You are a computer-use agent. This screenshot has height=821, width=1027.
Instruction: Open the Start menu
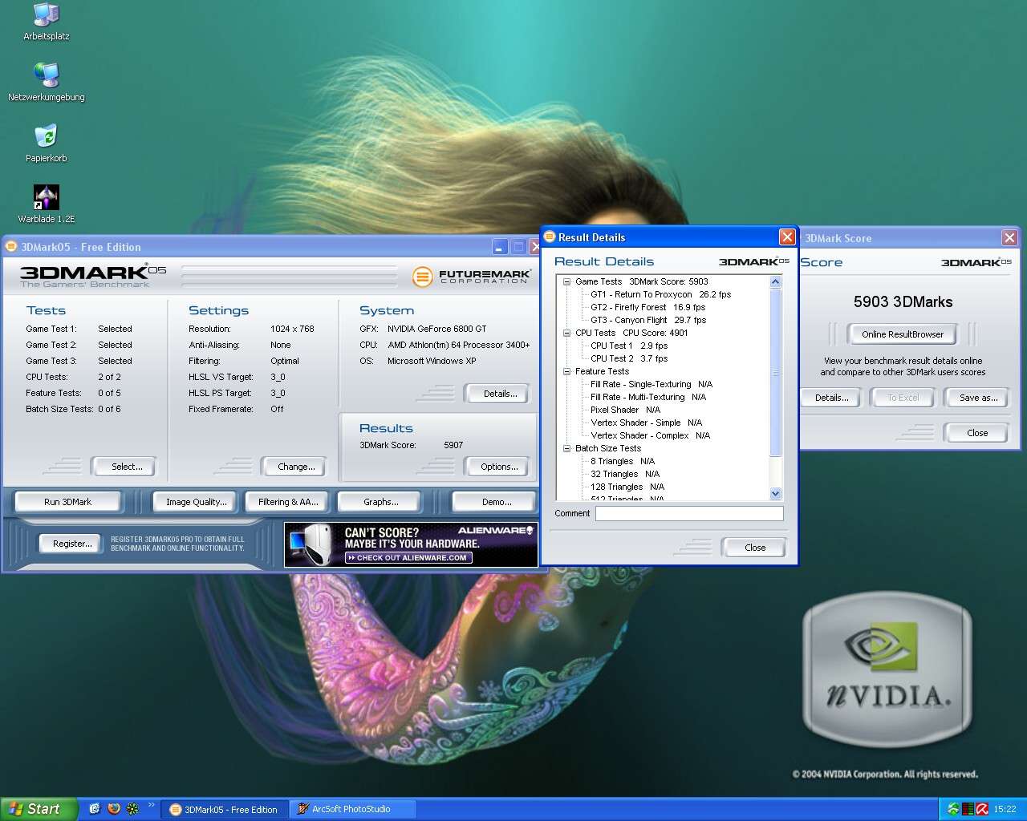[x=39, y=809]
